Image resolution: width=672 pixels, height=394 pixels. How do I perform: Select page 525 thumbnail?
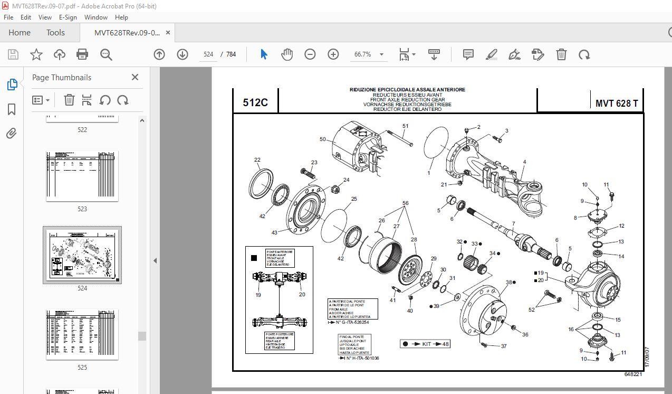tap(82, 334)
